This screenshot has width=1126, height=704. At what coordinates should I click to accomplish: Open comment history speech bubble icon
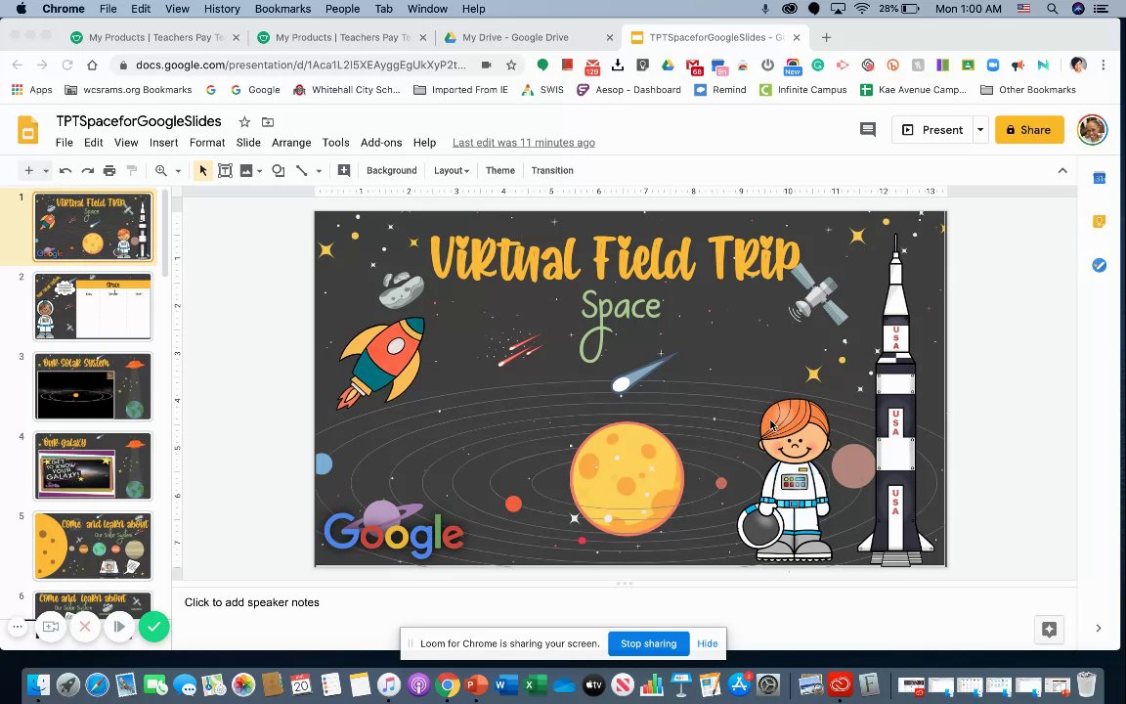point(867,129)
